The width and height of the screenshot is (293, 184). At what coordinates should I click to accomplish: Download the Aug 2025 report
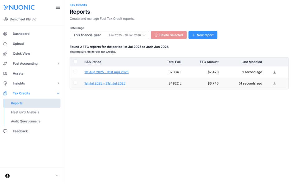click(274, 72)
